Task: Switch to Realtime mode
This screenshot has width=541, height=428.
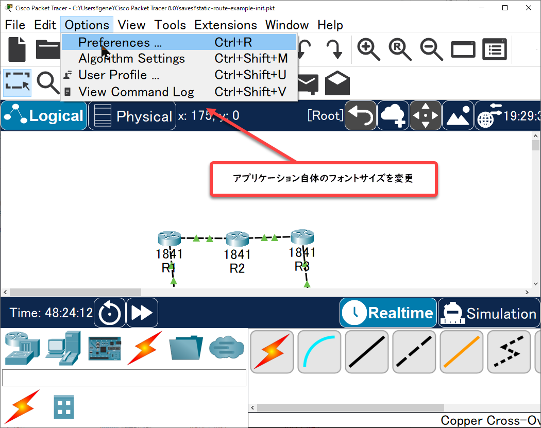Action: (x=388, y=313)
